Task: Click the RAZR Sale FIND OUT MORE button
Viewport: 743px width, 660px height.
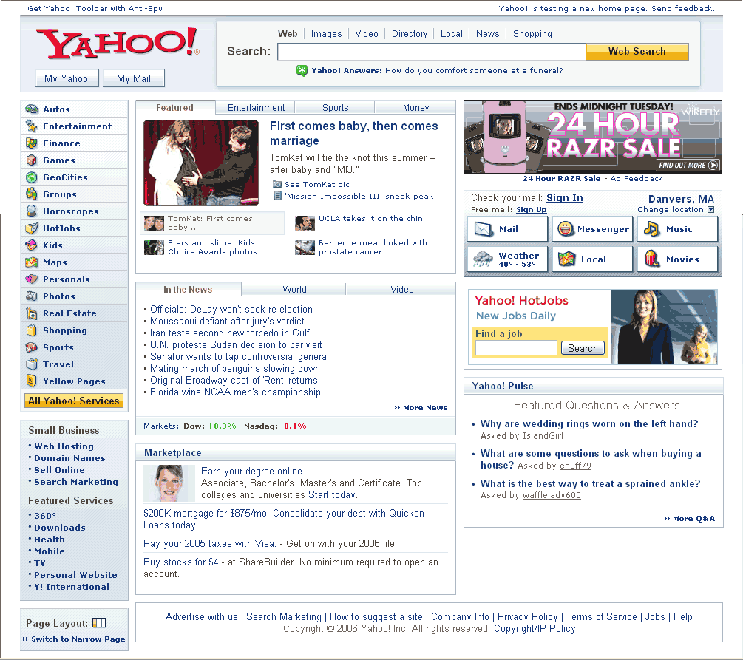Action: point(688,166)
